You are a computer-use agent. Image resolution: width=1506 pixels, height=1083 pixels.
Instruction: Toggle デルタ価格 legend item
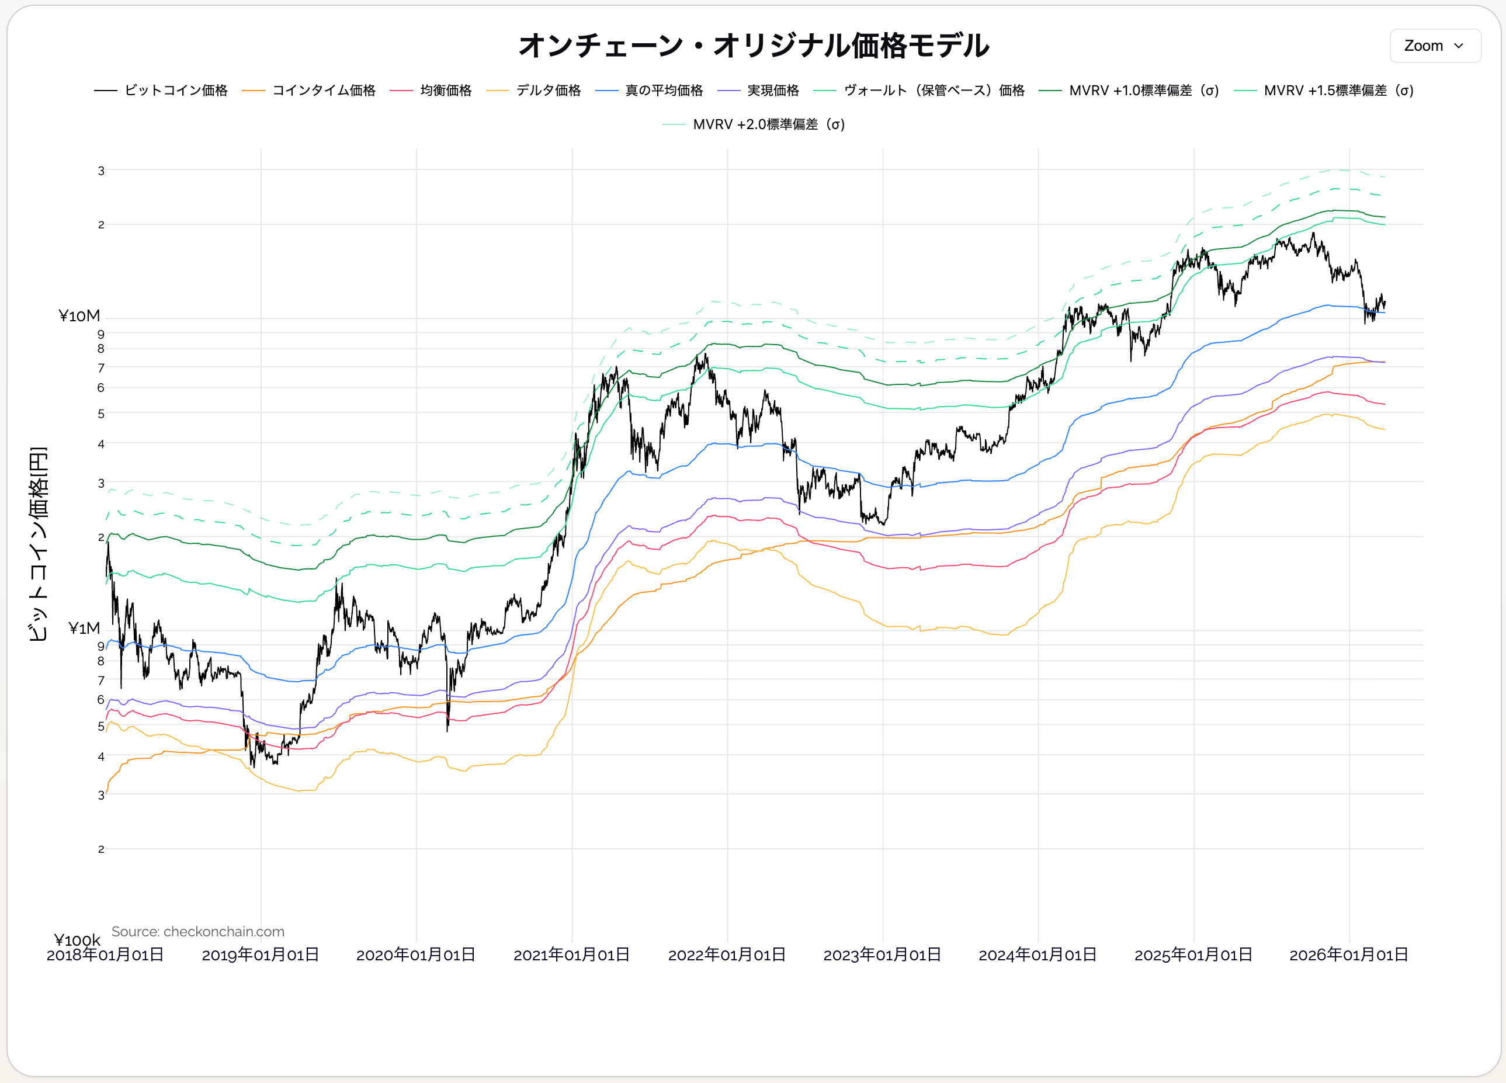pos(549,91)
